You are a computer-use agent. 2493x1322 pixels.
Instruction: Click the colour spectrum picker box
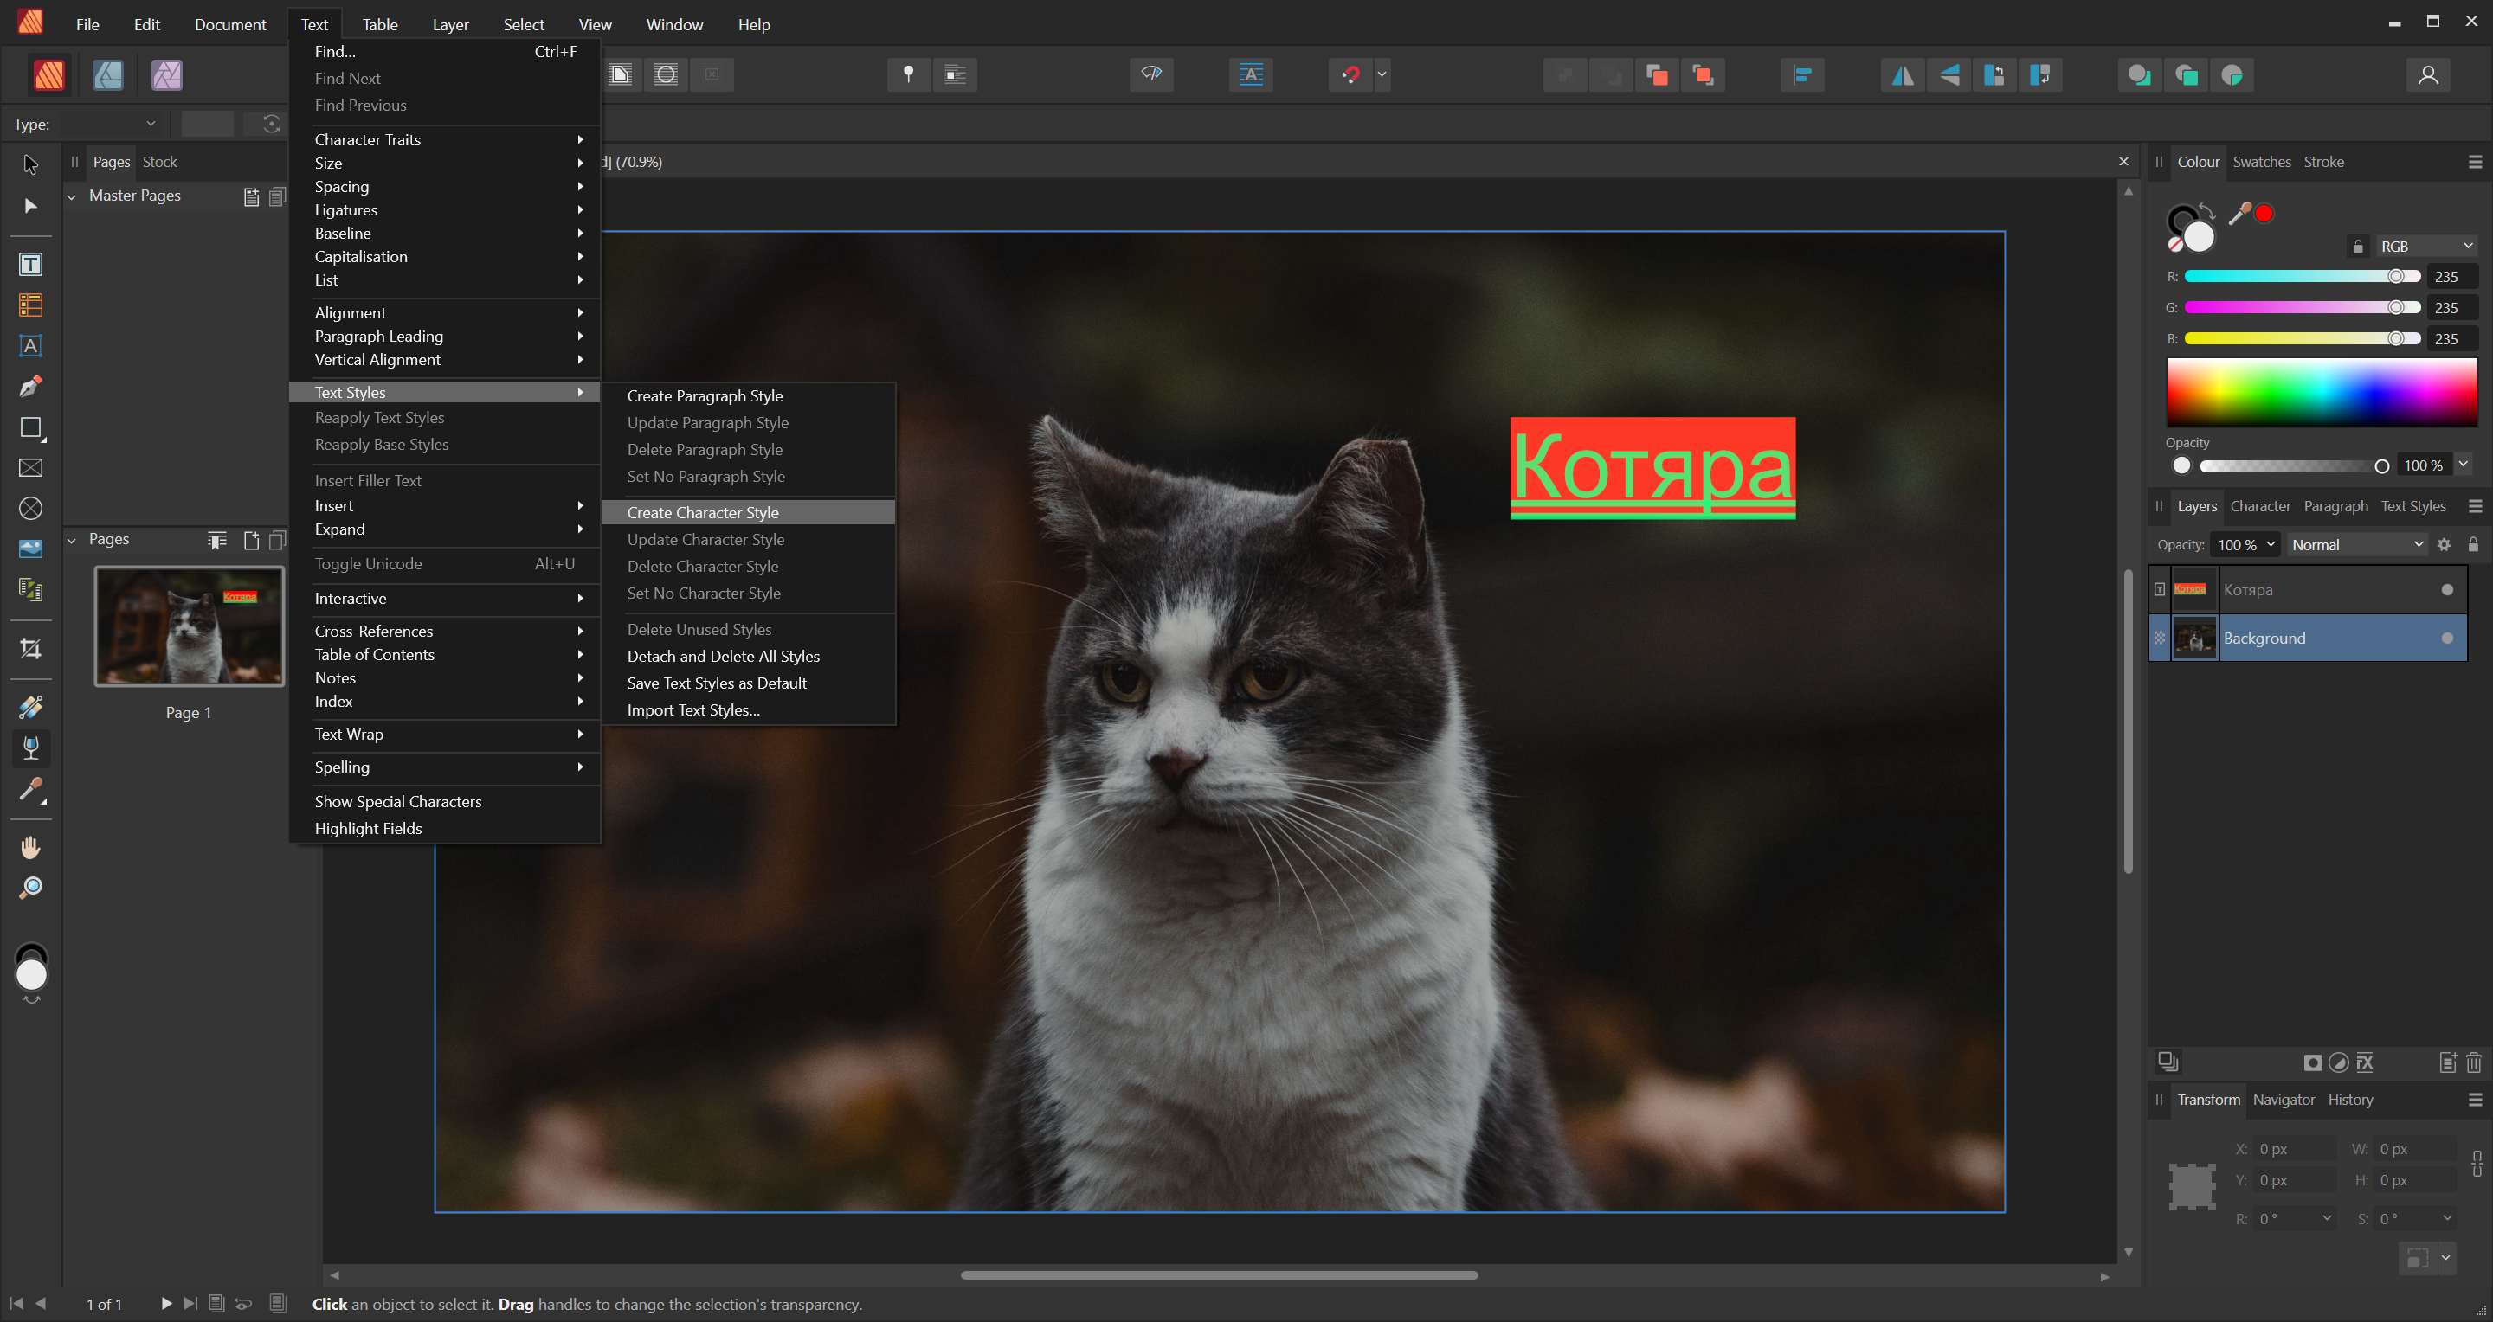[2321, 392]
